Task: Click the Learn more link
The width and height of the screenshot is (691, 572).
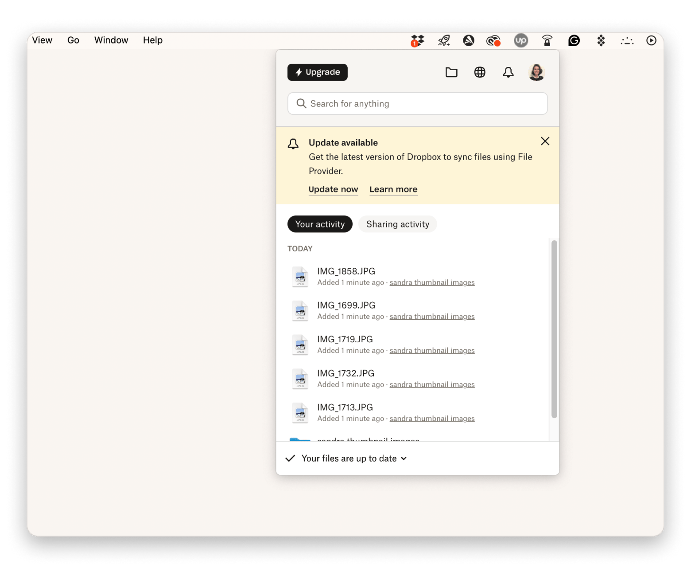Action: pyautogui.click(x=393, y=189)
